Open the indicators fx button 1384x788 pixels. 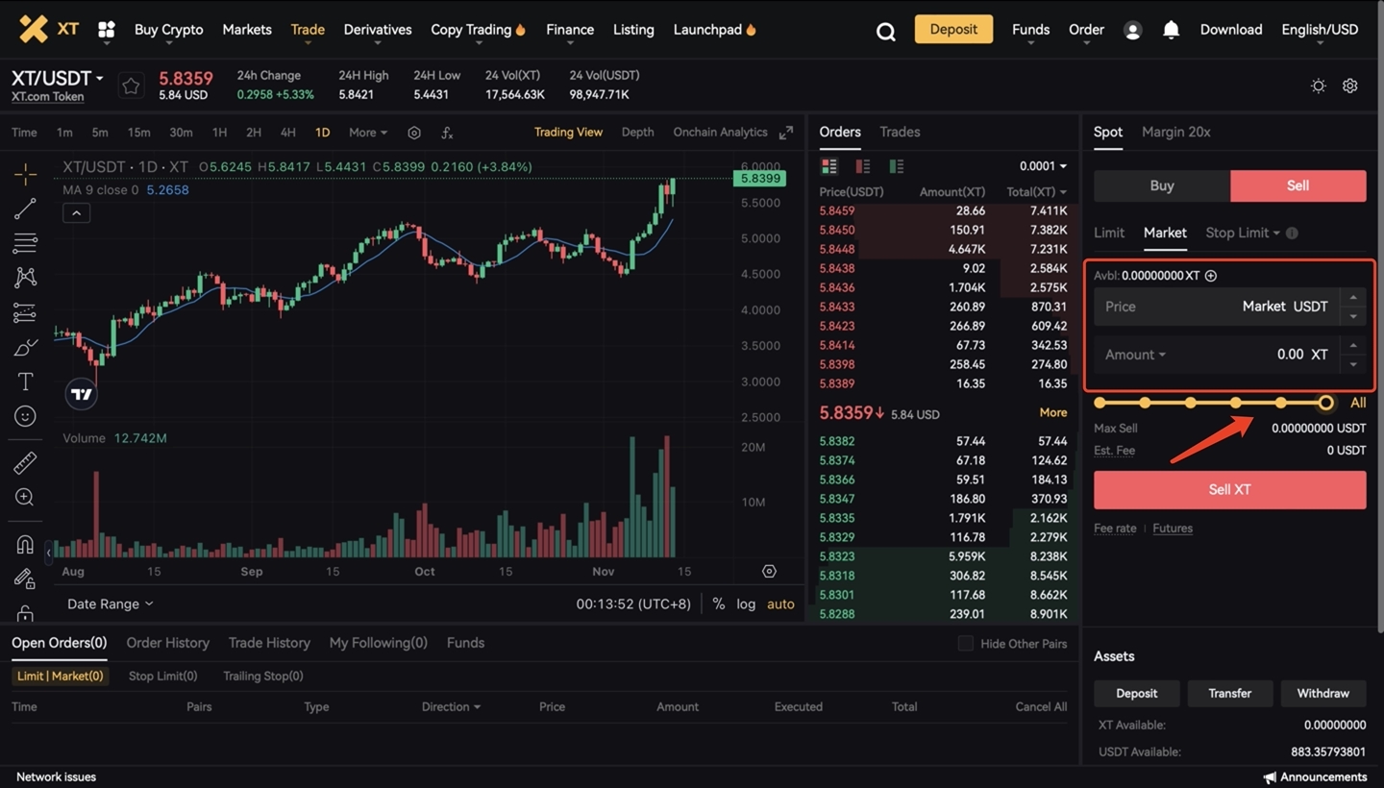(447, 133)
